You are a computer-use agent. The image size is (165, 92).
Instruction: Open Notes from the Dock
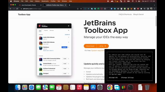coord(86,87)
